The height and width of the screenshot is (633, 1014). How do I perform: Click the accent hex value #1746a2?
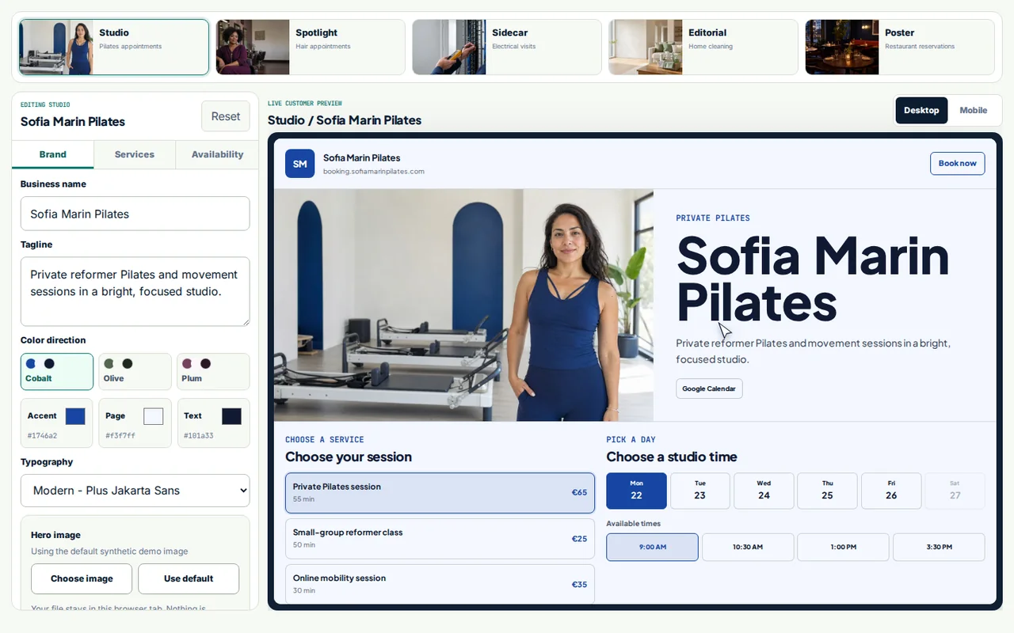point(42,435)
